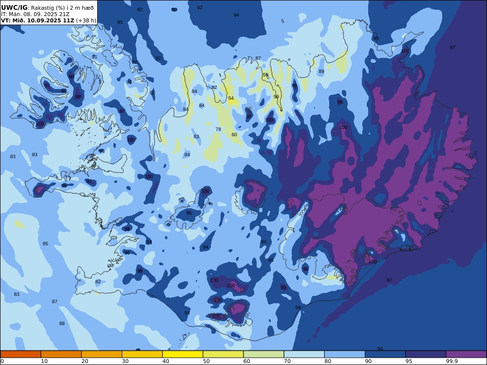
Task: Click the '89' humidity value on the map
Action: pos(321,72)
